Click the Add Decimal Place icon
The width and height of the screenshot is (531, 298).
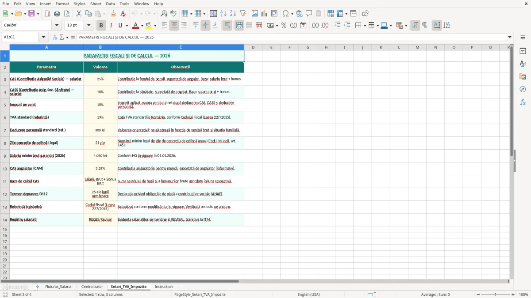[316, 26]
